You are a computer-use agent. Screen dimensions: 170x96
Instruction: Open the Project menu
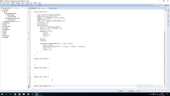[x=27, y=3]
